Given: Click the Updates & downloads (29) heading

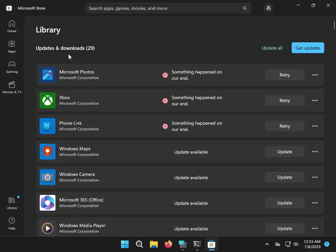Looking at the screenshot, I should tap(65, 48).
